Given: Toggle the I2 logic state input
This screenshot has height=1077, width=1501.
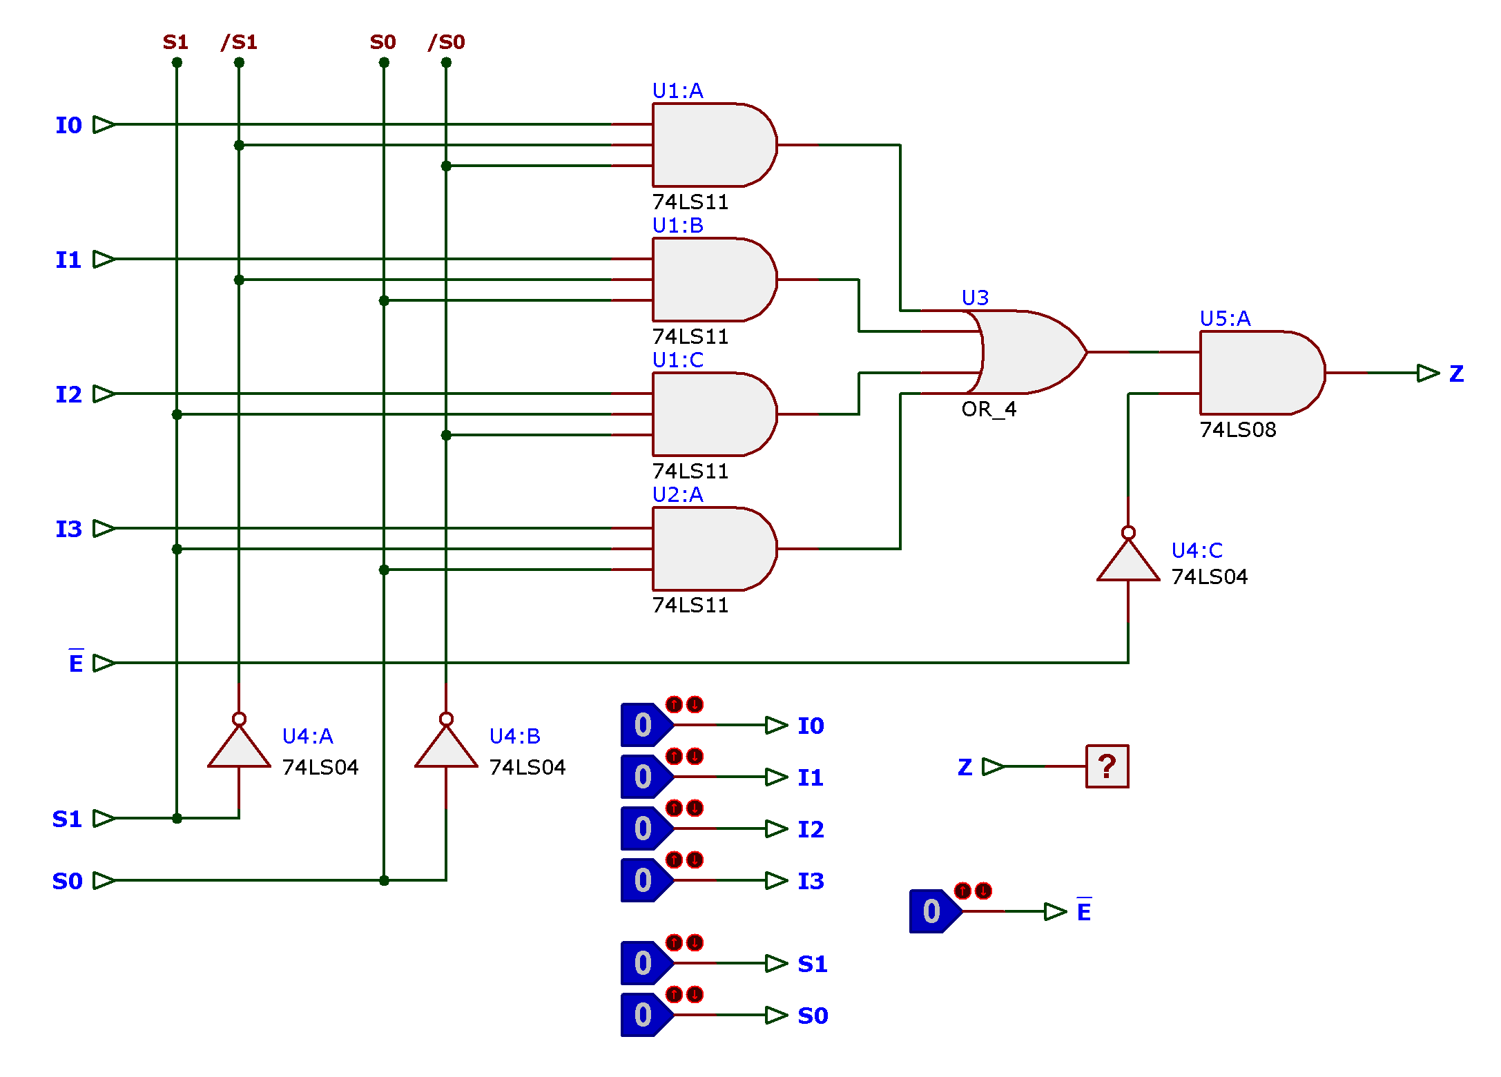Looking at the screenshot, I should (x=646, y=828).
